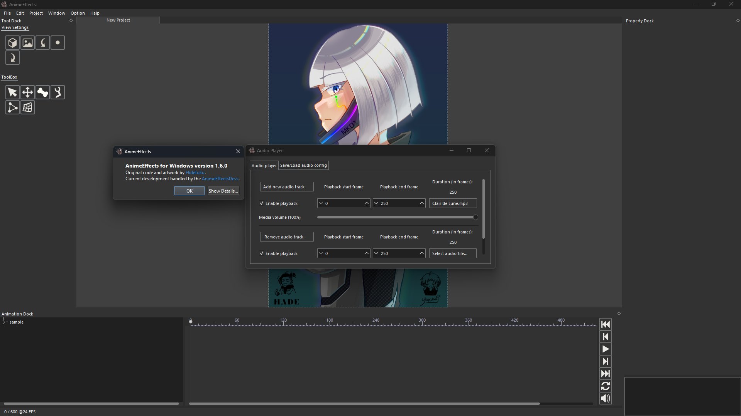Step forward one frame

point(605,361)
